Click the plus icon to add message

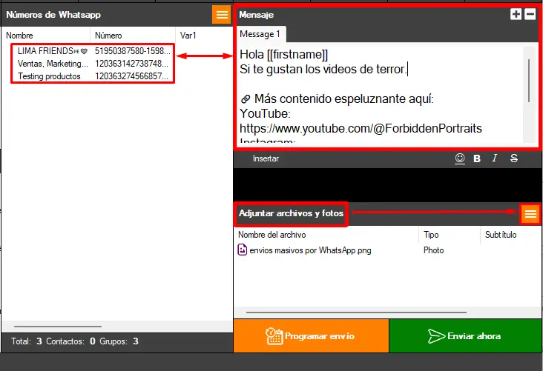click(x=516, y=14)
